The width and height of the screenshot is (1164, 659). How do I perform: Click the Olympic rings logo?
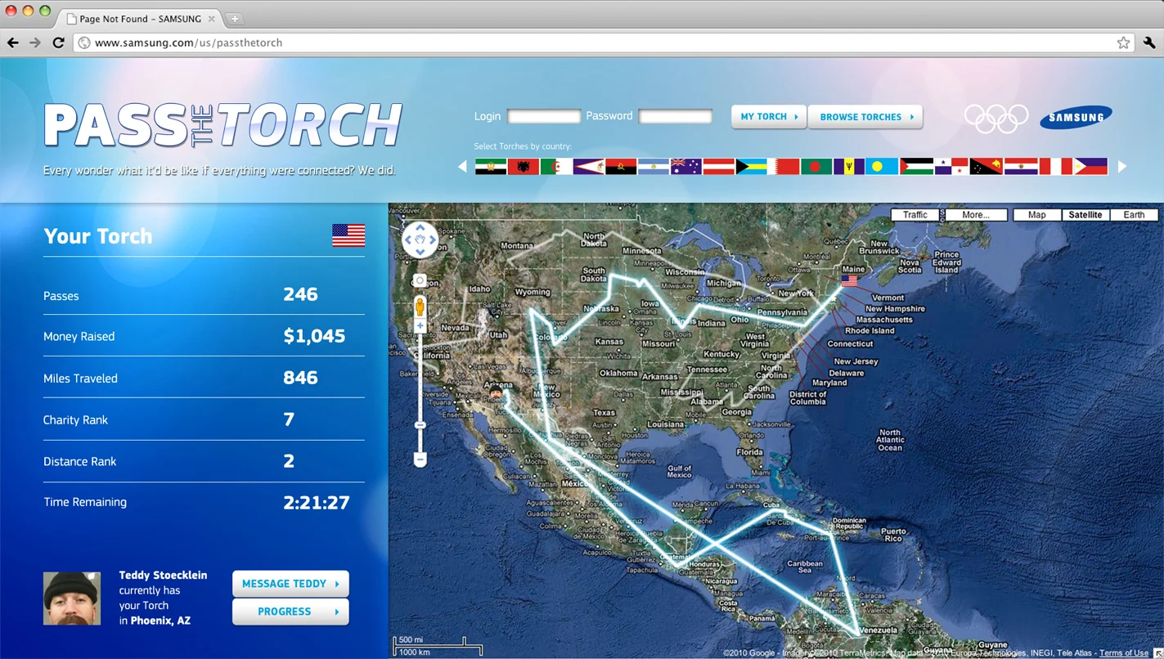click(x=996, y=119)
